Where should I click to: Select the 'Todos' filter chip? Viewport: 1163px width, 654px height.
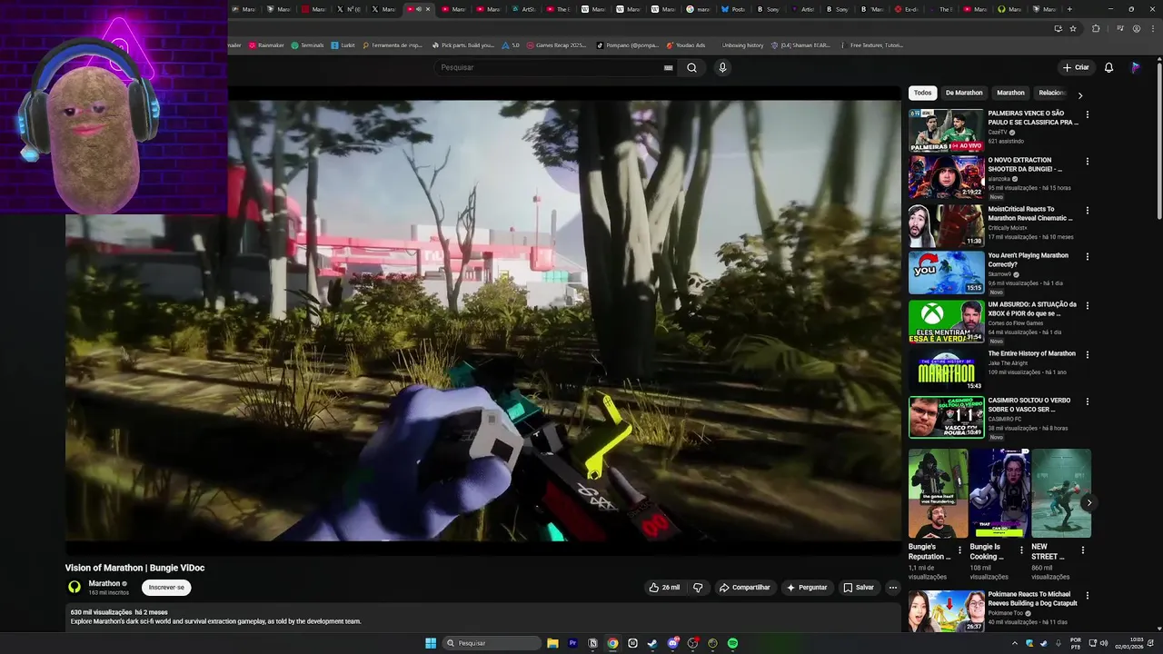(922, 93)
